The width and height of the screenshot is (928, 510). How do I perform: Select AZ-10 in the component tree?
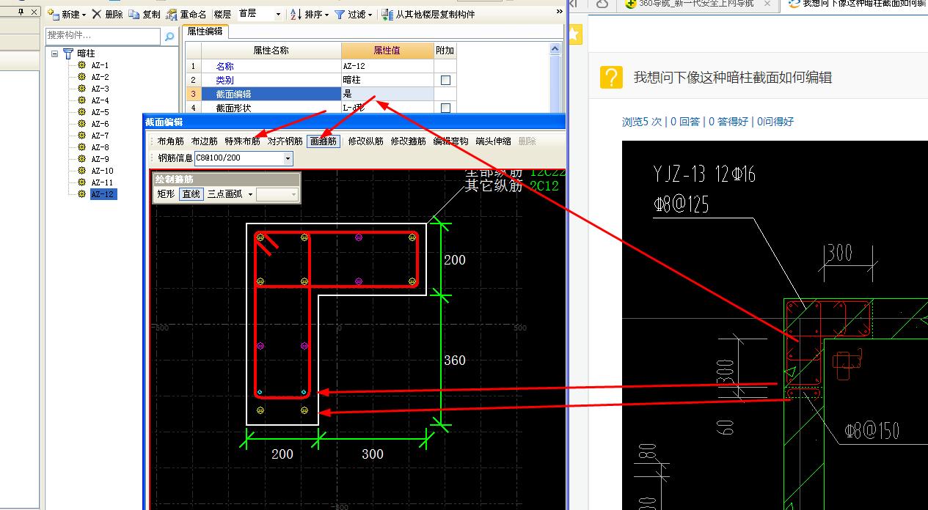(x=102, y=171)
